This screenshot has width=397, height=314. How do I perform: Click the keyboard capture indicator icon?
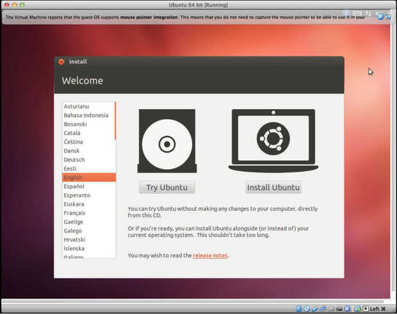[x=366, y=309]
